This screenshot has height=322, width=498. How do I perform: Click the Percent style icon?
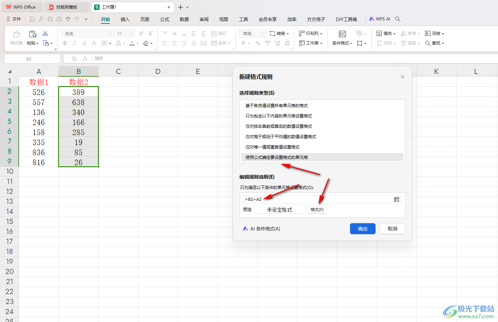258,43
